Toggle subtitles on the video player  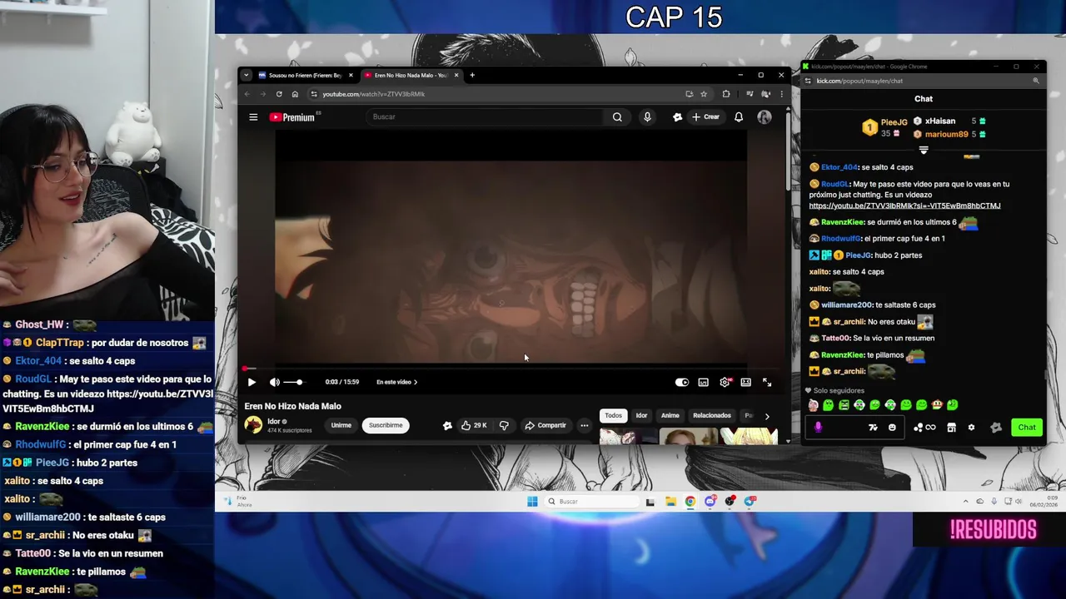tap(703, 382)
